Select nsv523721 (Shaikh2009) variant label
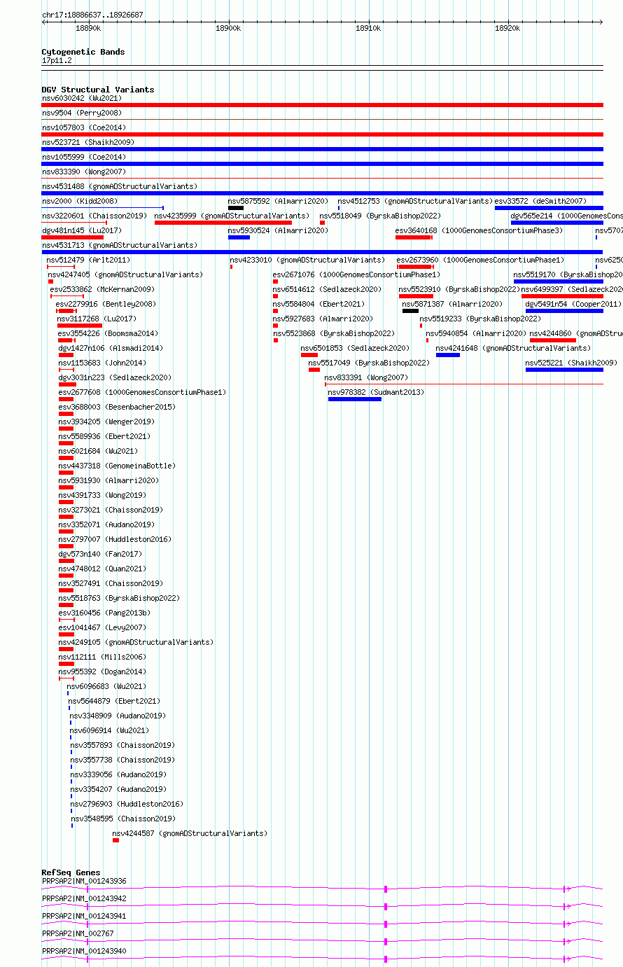The height and width of the screenshot is (967, 623). tap(87, 142)
